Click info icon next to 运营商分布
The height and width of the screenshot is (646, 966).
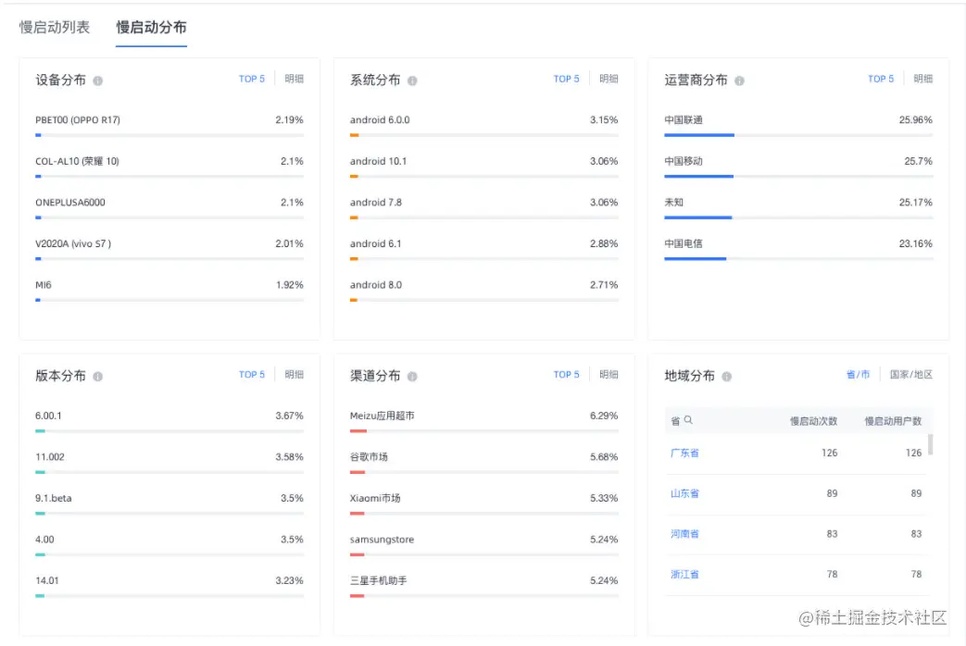pyautogui.click(x=739, y=81)
